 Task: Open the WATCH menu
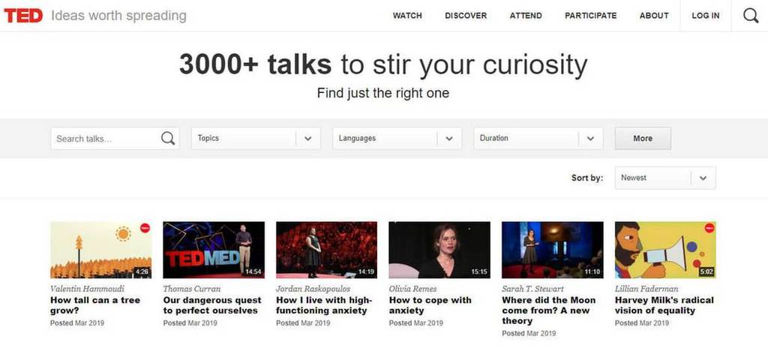tap(407, 16)
